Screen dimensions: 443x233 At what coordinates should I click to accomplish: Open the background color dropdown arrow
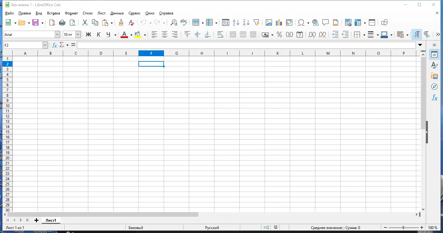click(145, 35)
